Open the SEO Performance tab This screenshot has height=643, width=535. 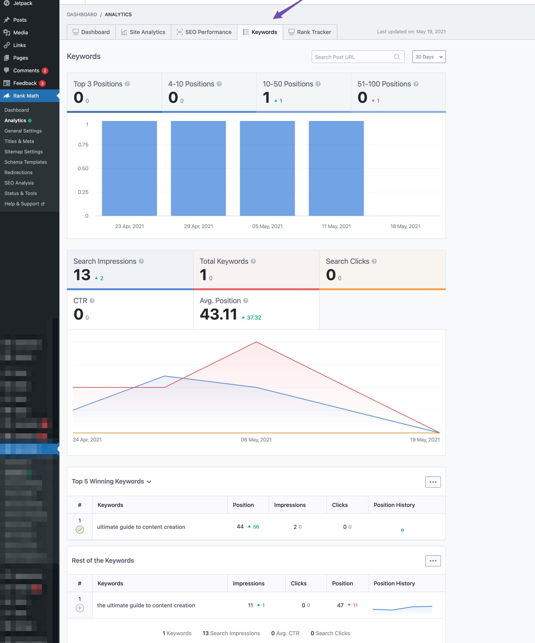tap(204, 32)
